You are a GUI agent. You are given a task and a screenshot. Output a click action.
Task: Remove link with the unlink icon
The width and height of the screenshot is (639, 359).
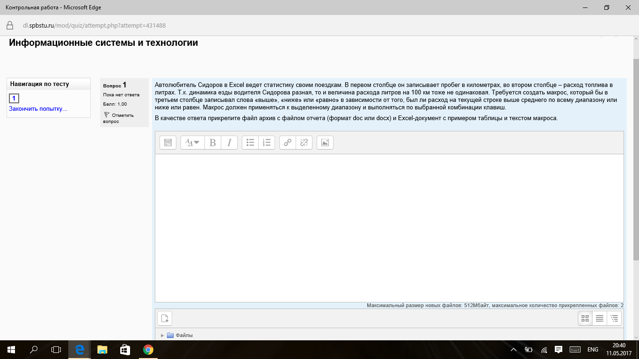pos(304,143)
